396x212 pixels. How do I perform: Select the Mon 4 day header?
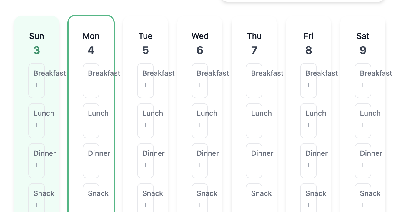pos(91,43)
